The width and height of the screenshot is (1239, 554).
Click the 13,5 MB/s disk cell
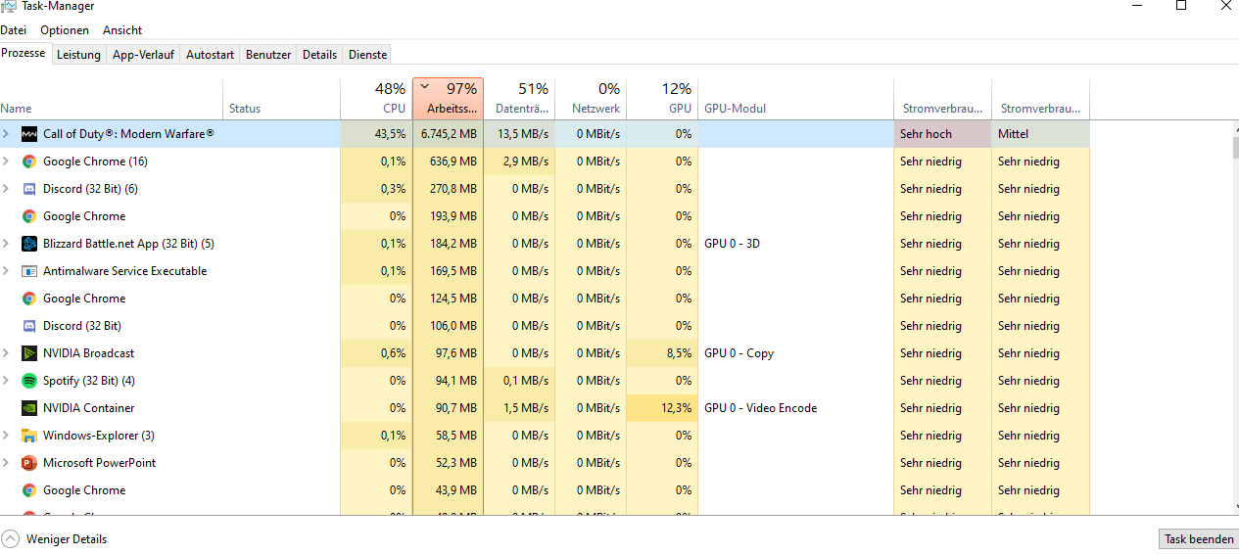(x=519, y=134)
